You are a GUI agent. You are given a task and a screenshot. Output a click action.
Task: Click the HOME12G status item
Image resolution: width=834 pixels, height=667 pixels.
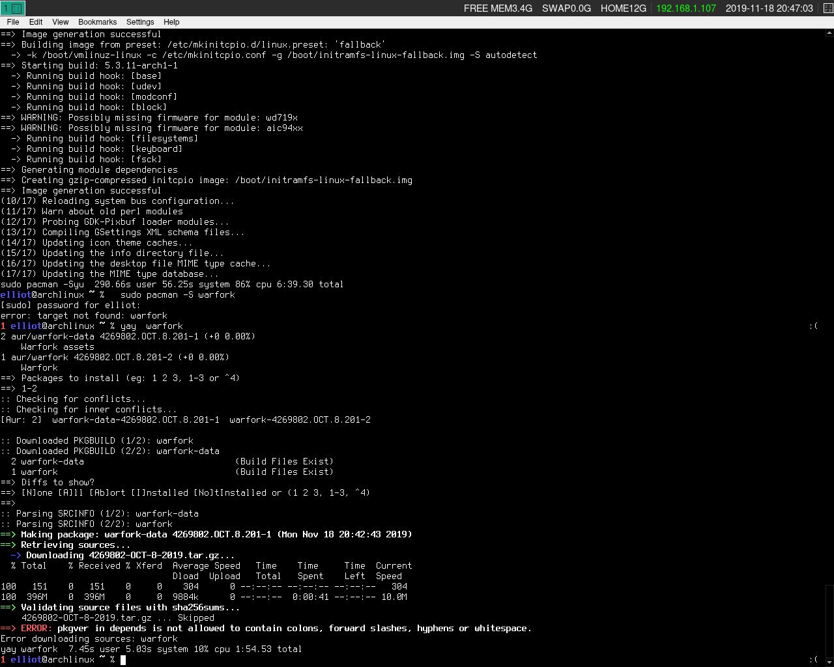(623, 8)
